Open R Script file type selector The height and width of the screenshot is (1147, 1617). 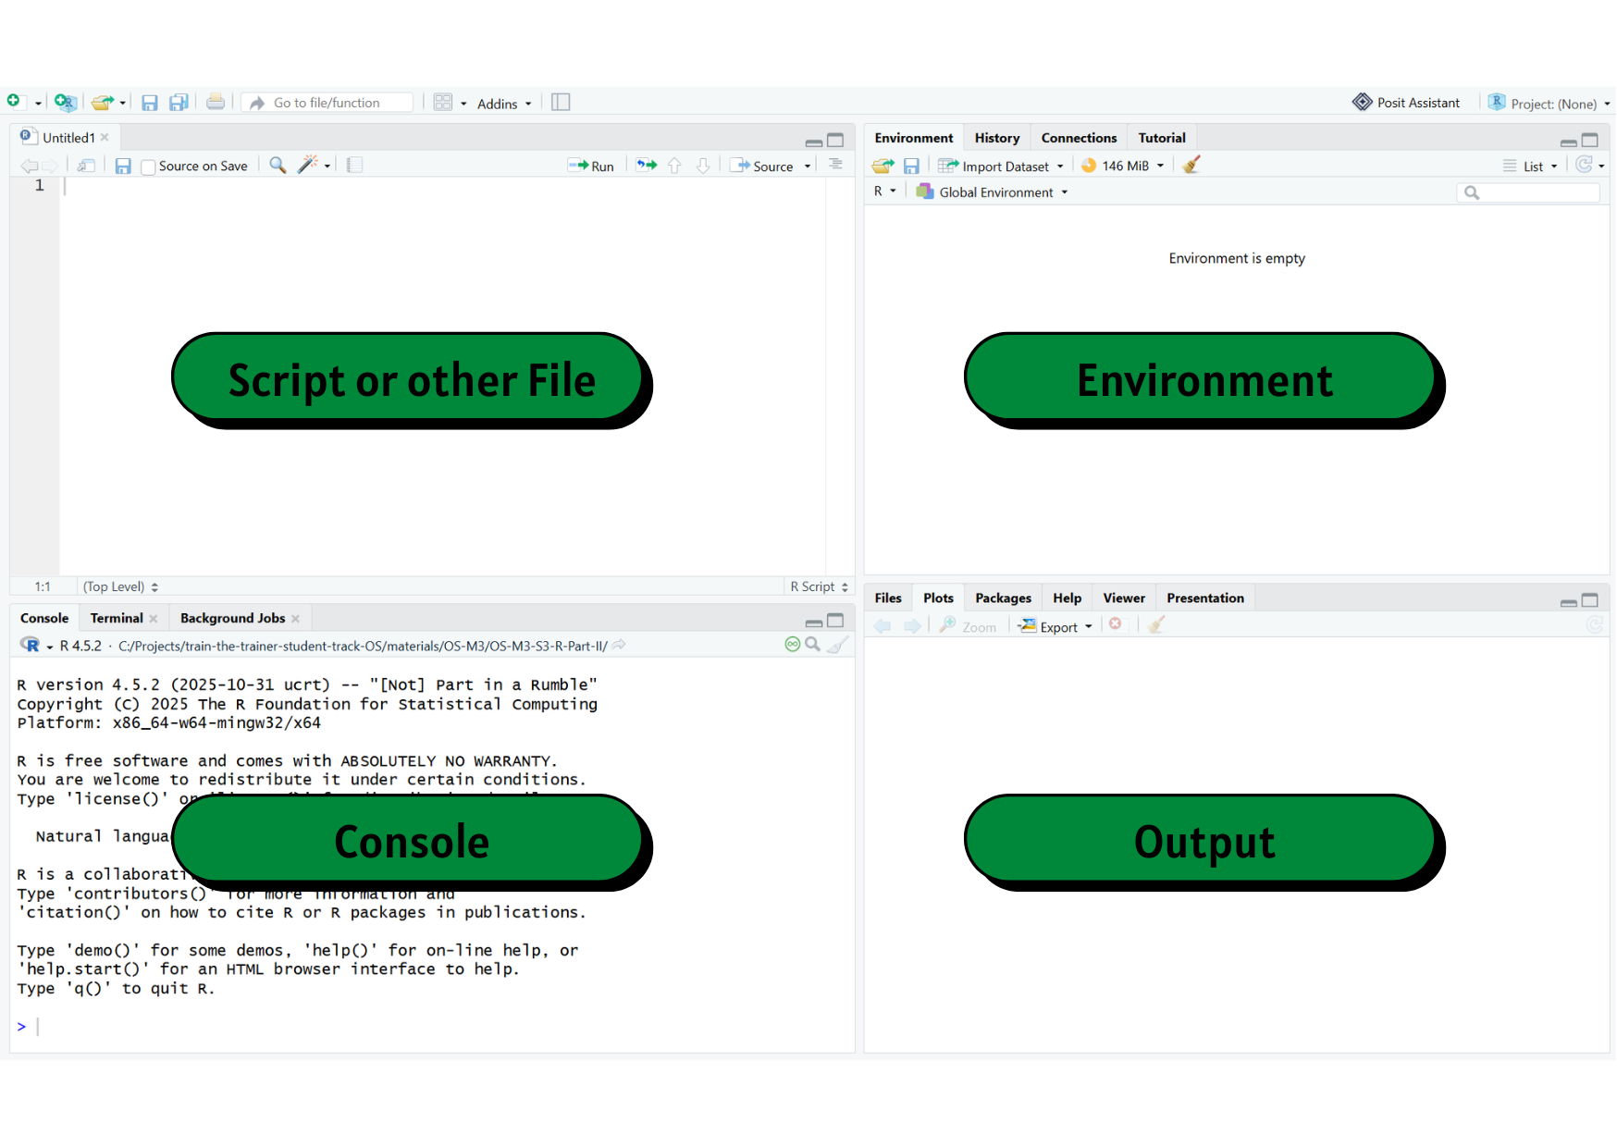coord(820,586)
